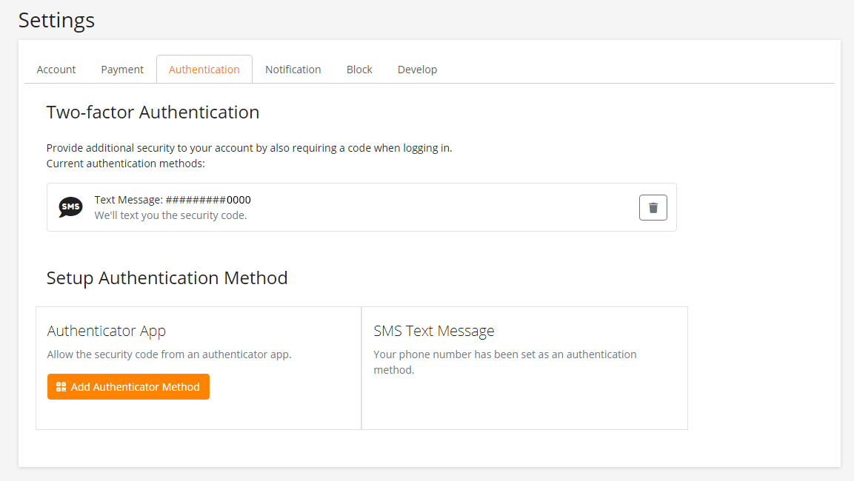Click the Authenticator App card title

(x=106, y=331)
